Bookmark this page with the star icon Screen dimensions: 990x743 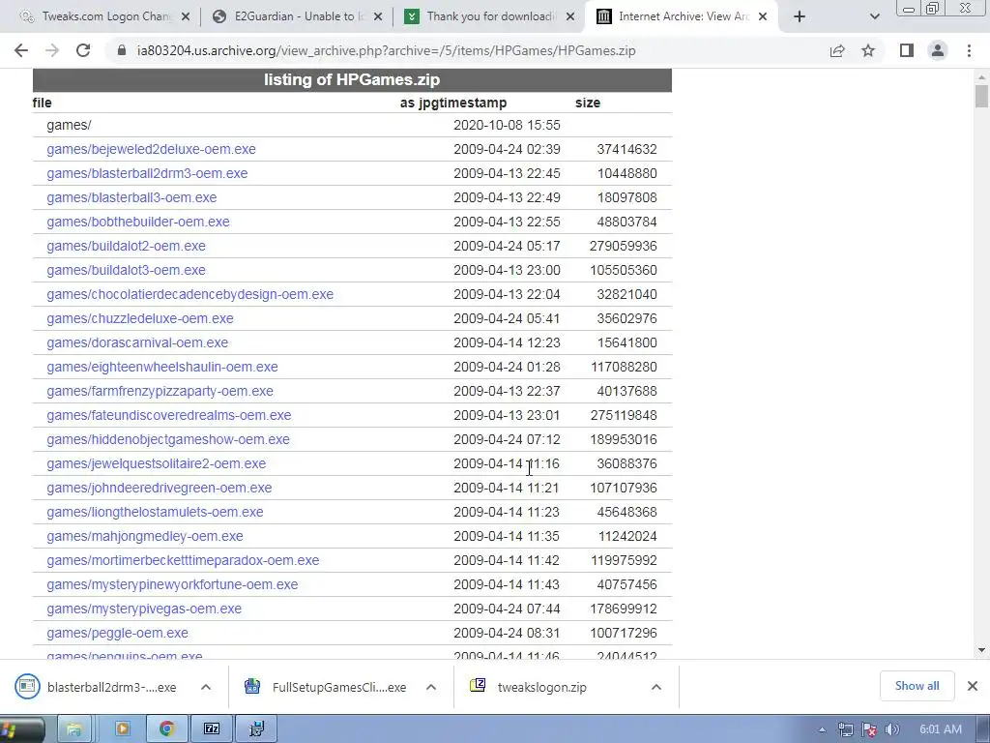click(868, 50)
